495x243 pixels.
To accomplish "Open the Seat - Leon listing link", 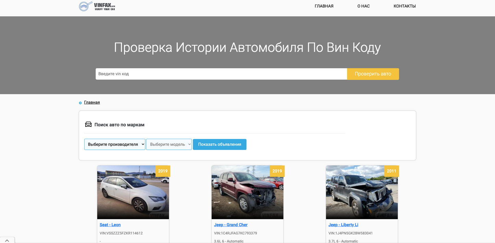I will click(110, 225).
